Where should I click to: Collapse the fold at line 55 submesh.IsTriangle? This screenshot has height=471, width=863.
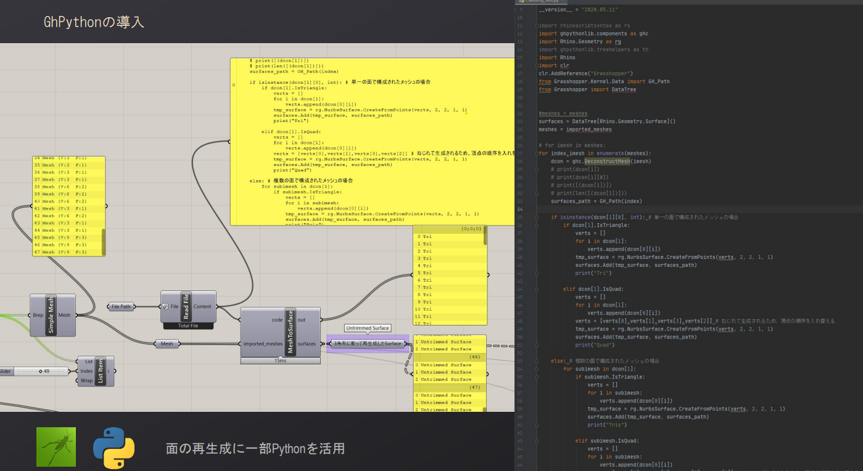(x=536, y=377)
